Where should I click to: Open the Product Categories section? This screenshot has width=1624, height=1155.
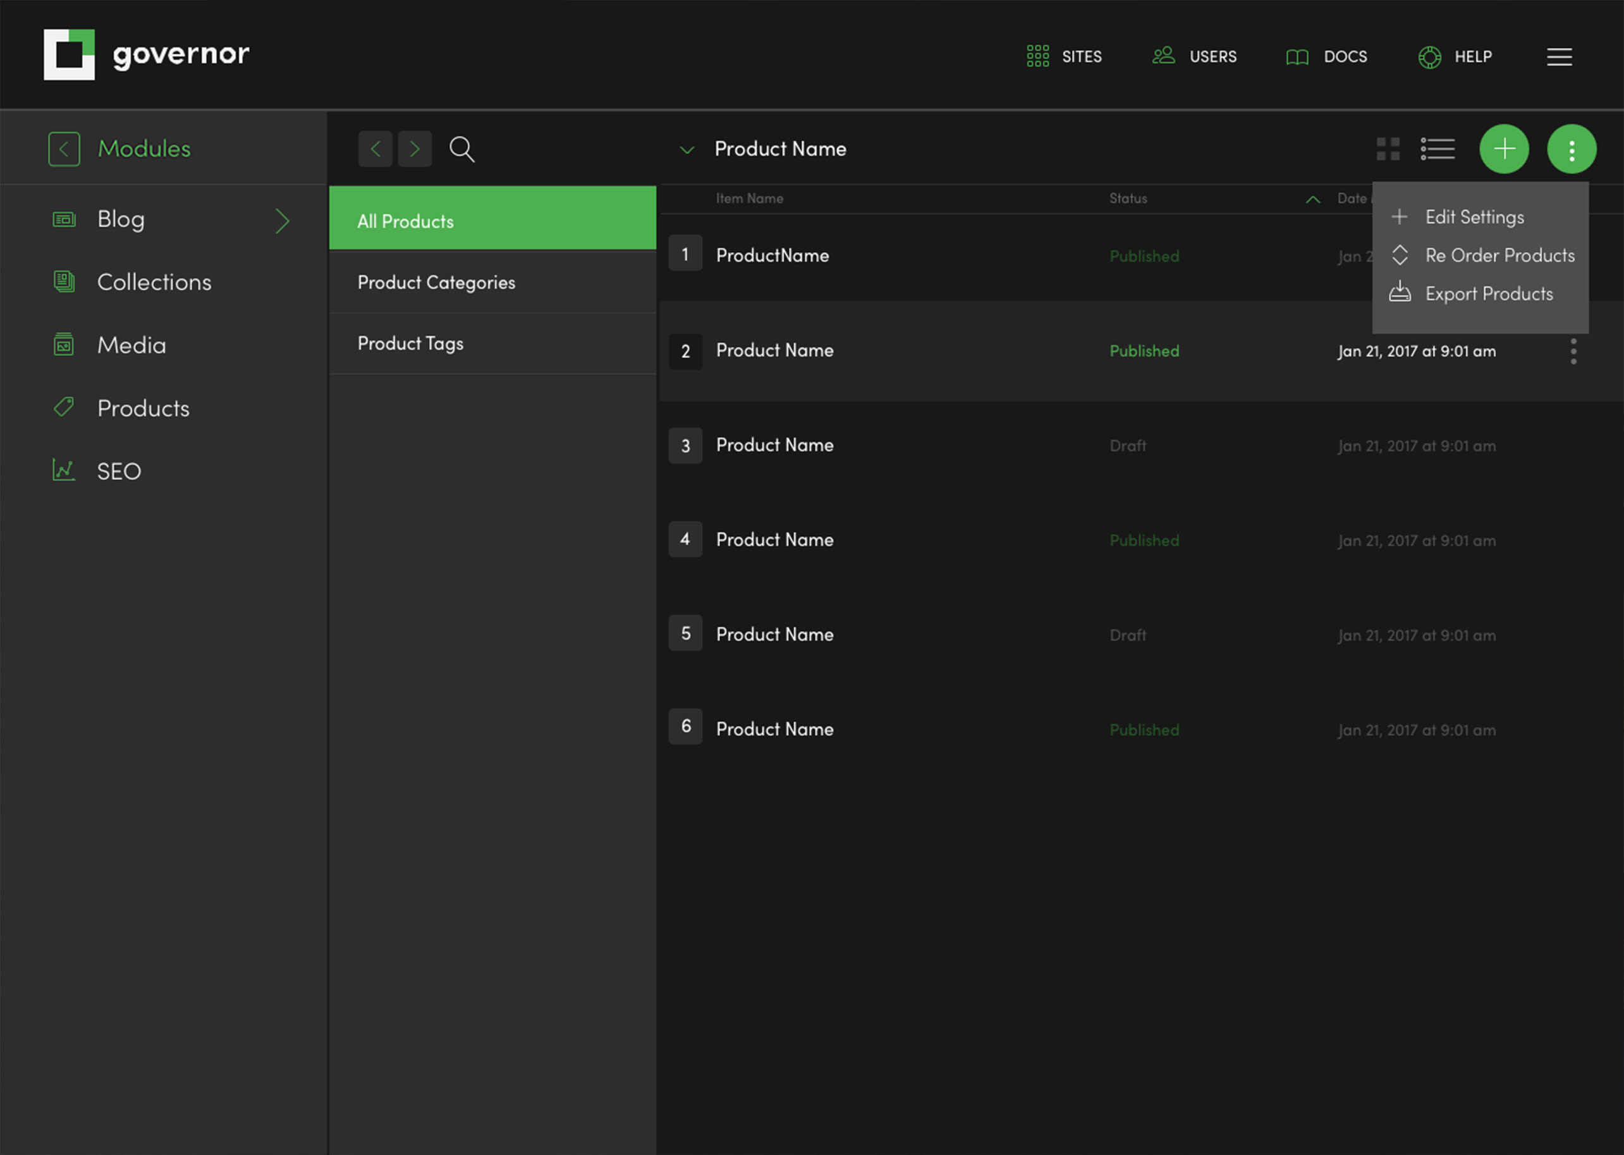[436, 283]
